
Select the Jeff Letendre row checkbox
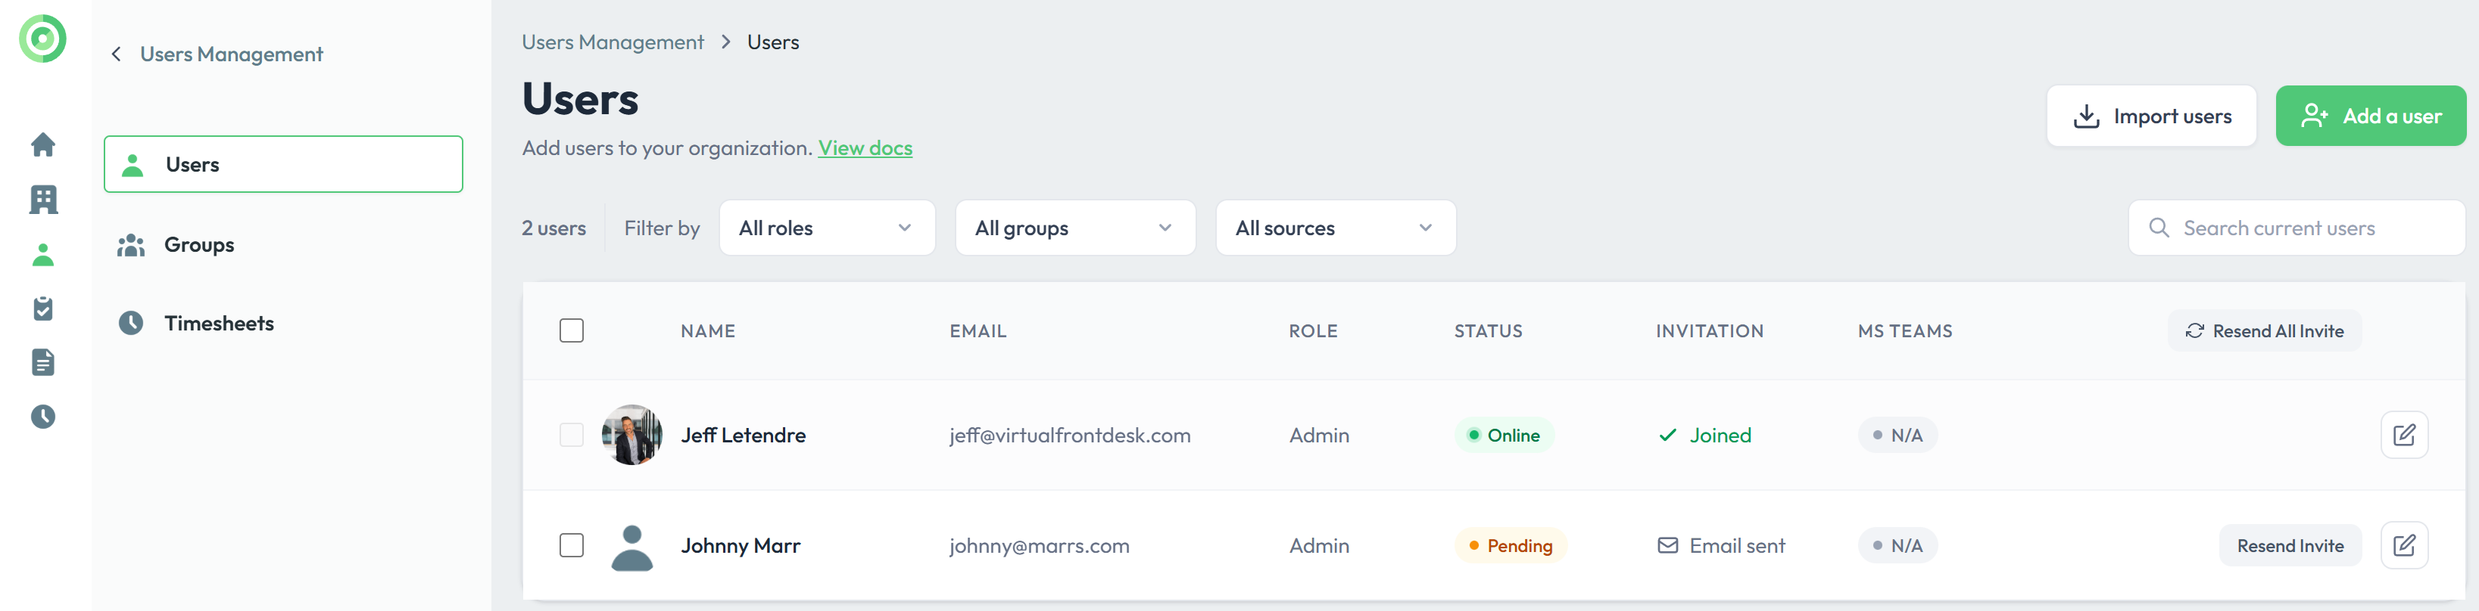click(x=572, y=436)
